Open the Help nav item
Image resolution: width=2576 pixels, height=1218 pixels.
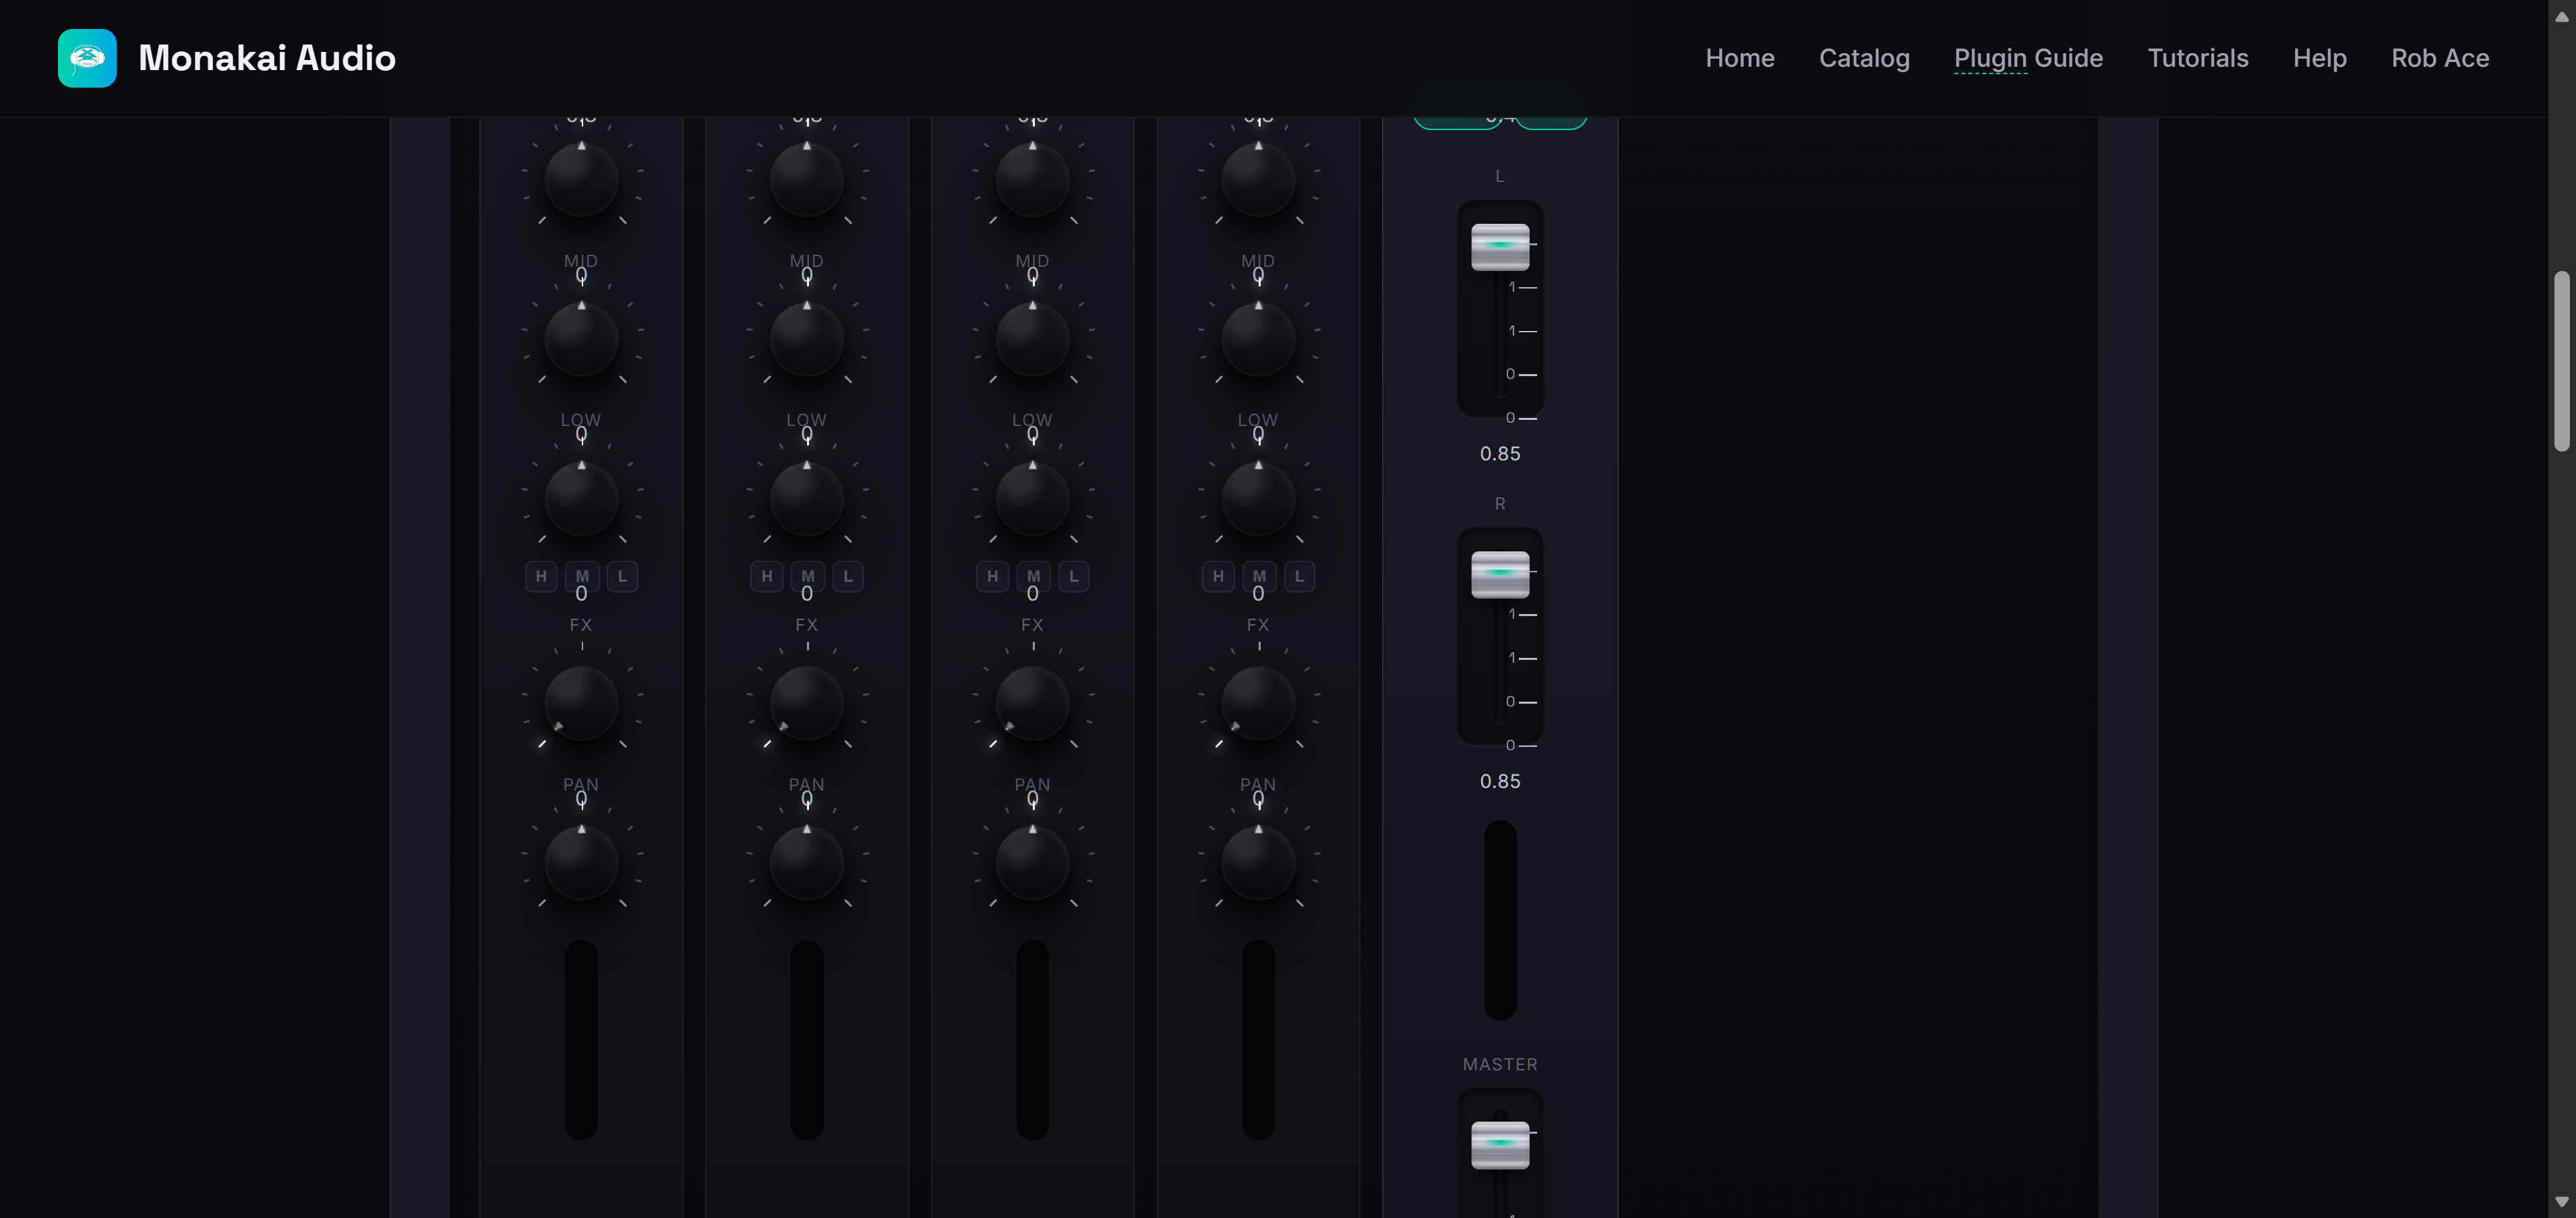(2320, 58)
